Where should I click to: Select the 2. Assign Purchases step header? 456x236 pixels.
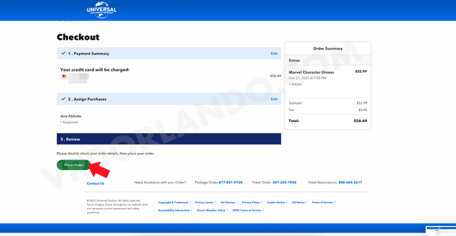click(169, 99)
